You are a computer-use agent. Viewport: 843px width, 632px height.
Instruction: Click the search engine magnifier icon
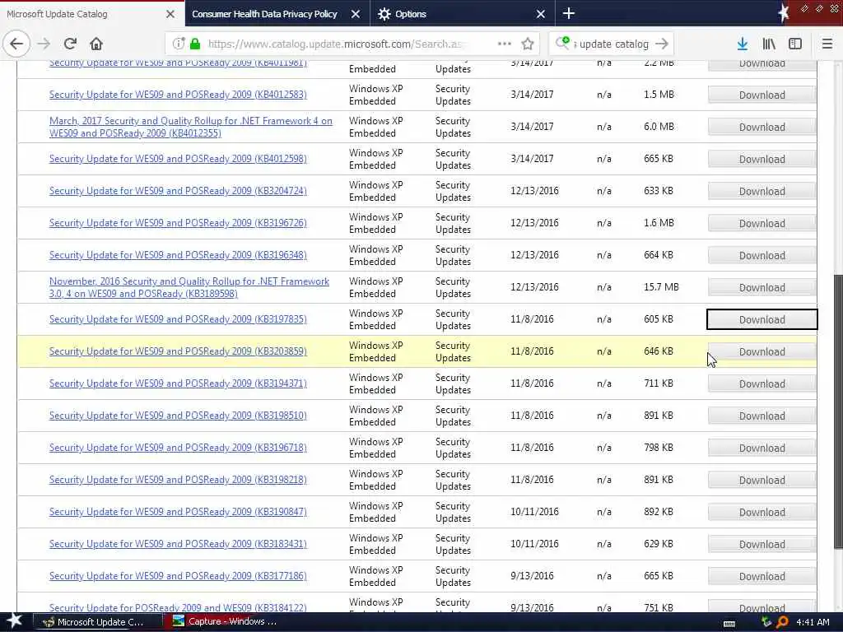point(562,44)
